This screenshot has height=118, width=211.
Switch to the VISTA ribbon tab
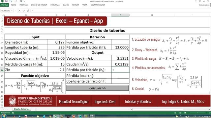click(85, 5)
